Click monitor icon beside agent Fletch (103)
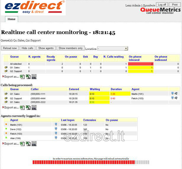Screen dimensions: 182x169 (56, 133)
